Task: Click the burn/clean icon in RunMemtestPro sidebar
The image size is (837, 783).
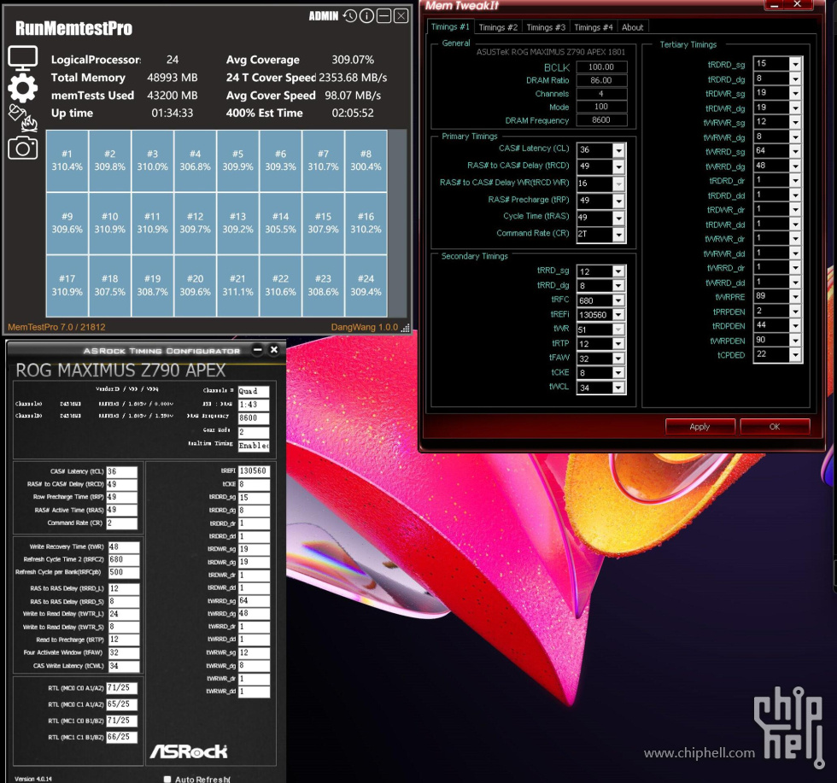Action: point(22,118)
